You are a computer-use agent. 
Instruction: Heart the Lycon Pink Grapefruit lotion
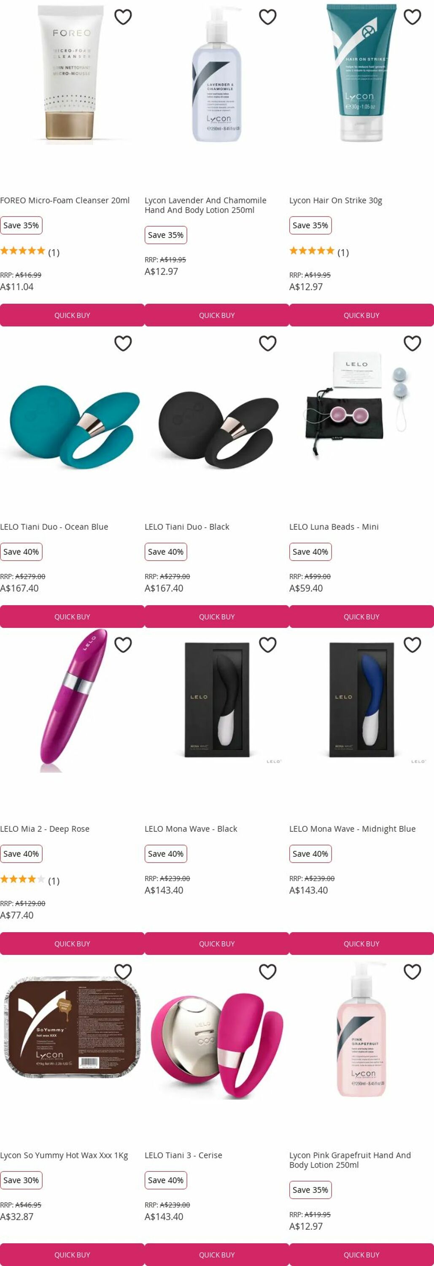point(412,971)
